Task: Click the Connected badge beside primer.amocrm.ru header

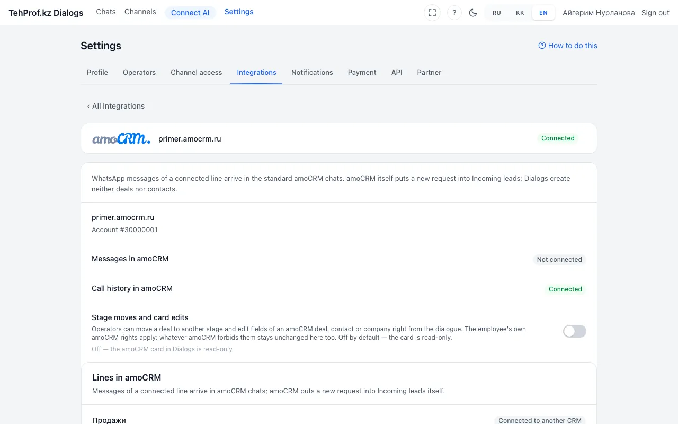Action: pos(558,138)
